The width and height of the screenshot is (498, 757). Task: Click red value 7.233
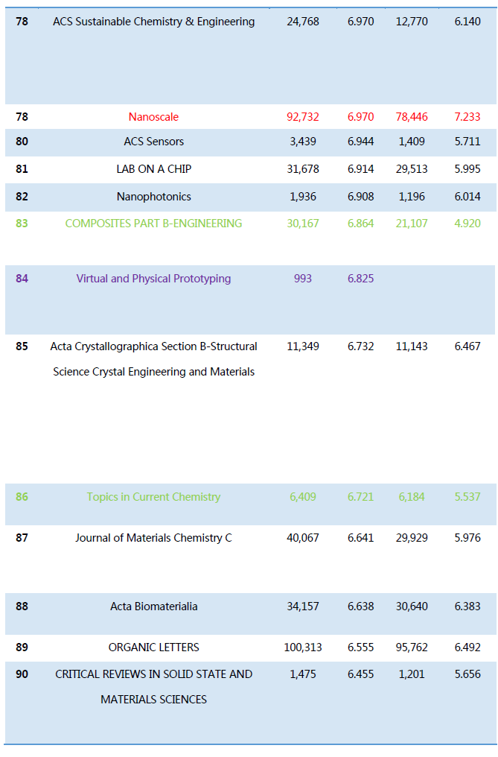click(x=467, y=117)
